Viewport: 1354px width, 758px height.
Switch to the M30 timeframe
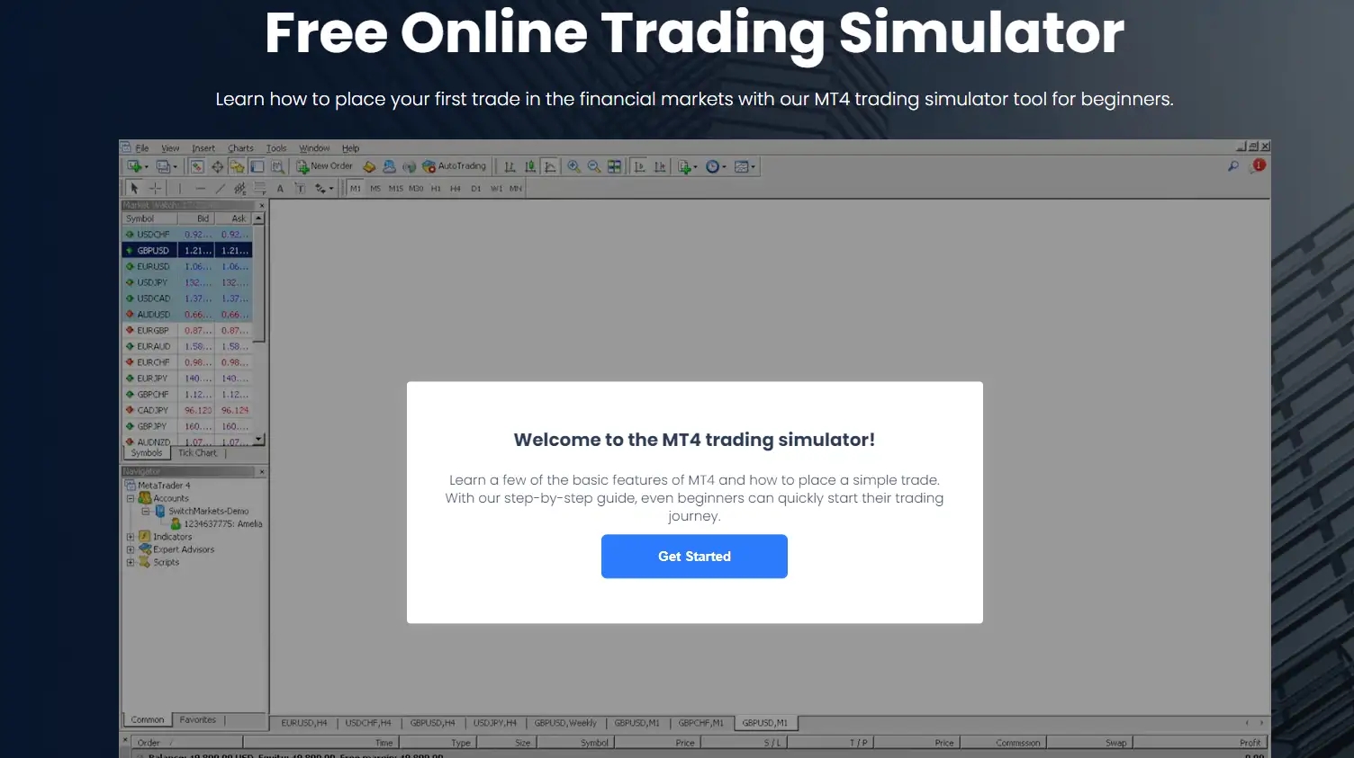[416, 188]
